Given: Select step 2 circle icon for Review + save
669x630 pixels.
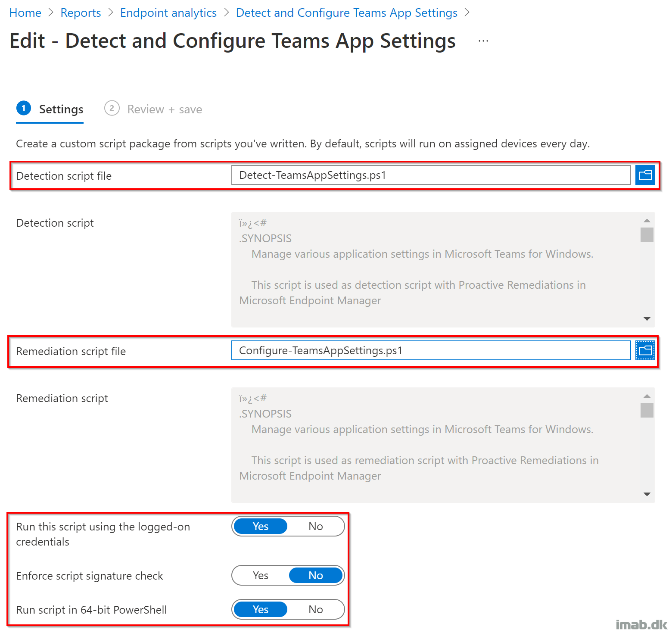Looking at the screenshot, I should 112,108.
